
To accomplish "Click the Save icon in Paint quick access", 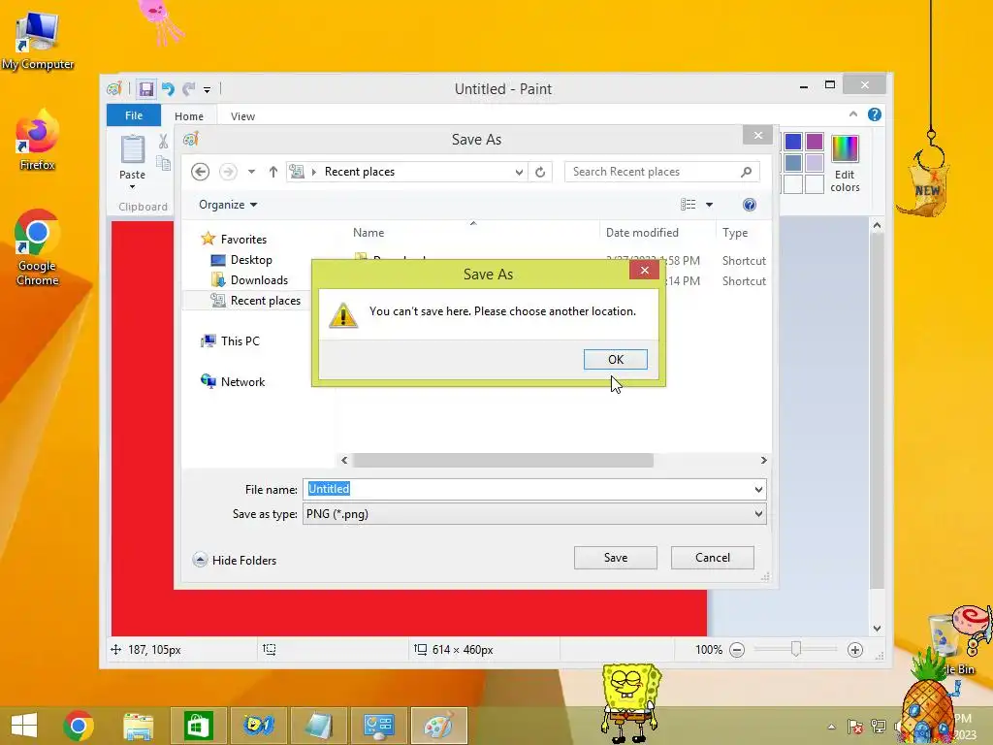I will 146,88.
